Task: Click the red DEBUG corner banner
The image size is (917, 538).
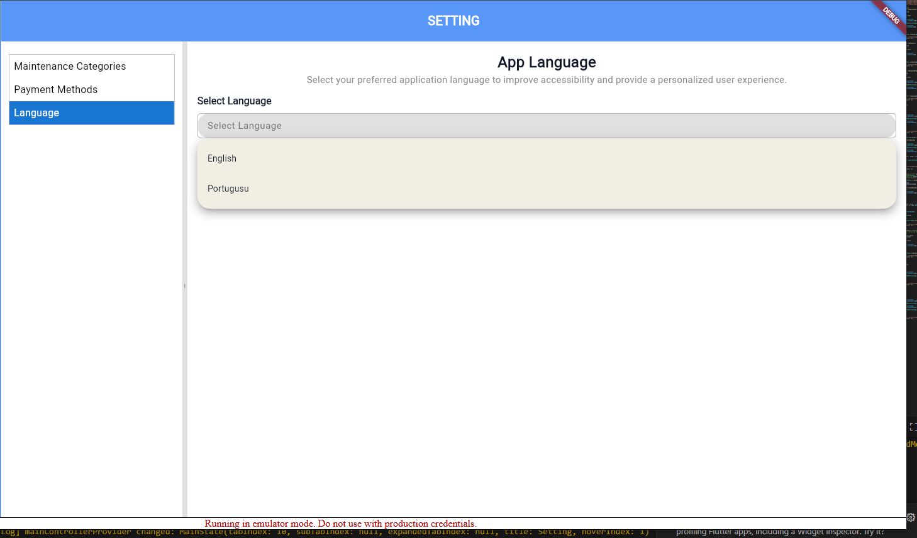Action: pos(891,15)
